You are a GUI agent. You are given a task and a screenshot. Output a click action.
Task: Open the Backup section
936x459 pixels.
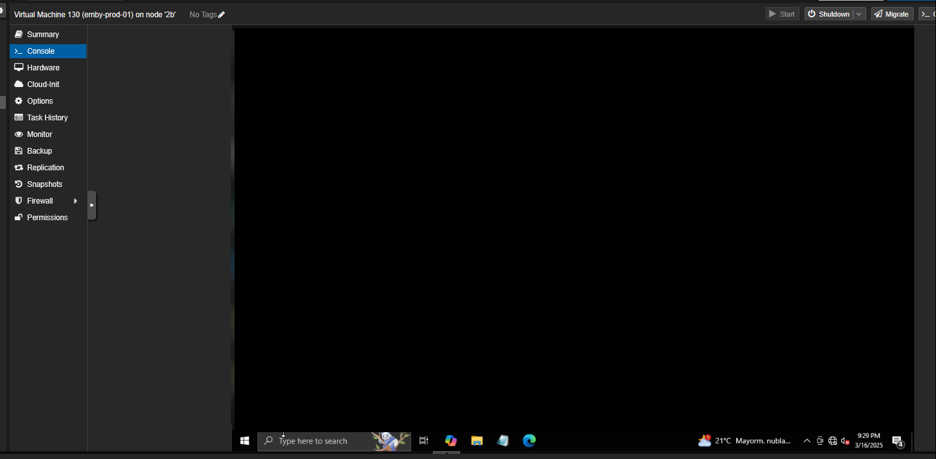pos(39,151)
